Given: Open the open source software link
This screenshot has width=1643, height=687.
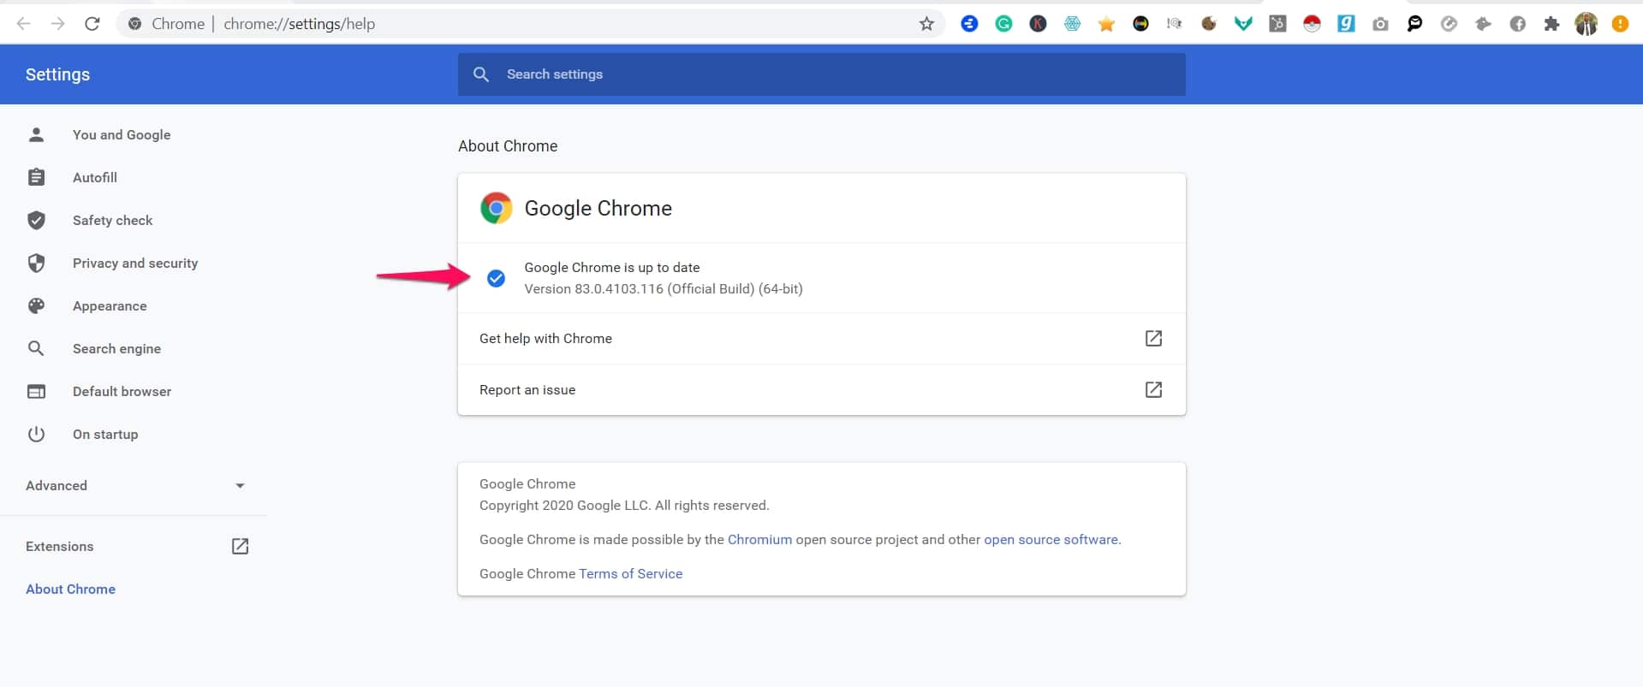Looking at the screenshot, I should coord(1051,540).
